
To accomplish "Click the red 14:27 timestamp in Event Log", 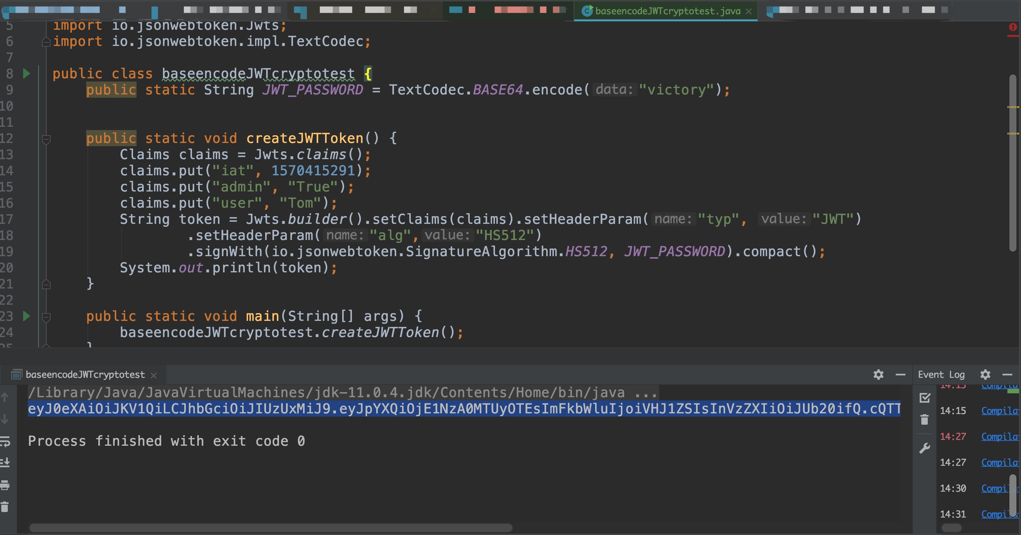I will coord(953,437).
